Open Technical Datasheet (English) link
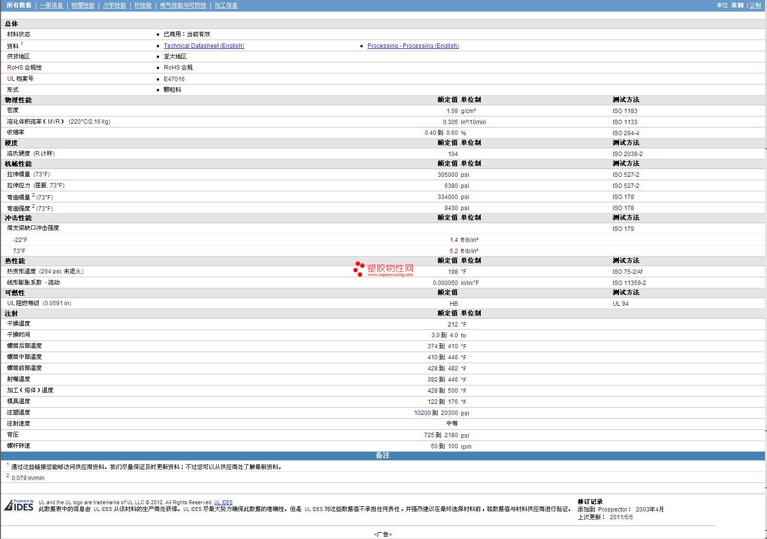This screenshot has width=767, height=539. [204, 46]
